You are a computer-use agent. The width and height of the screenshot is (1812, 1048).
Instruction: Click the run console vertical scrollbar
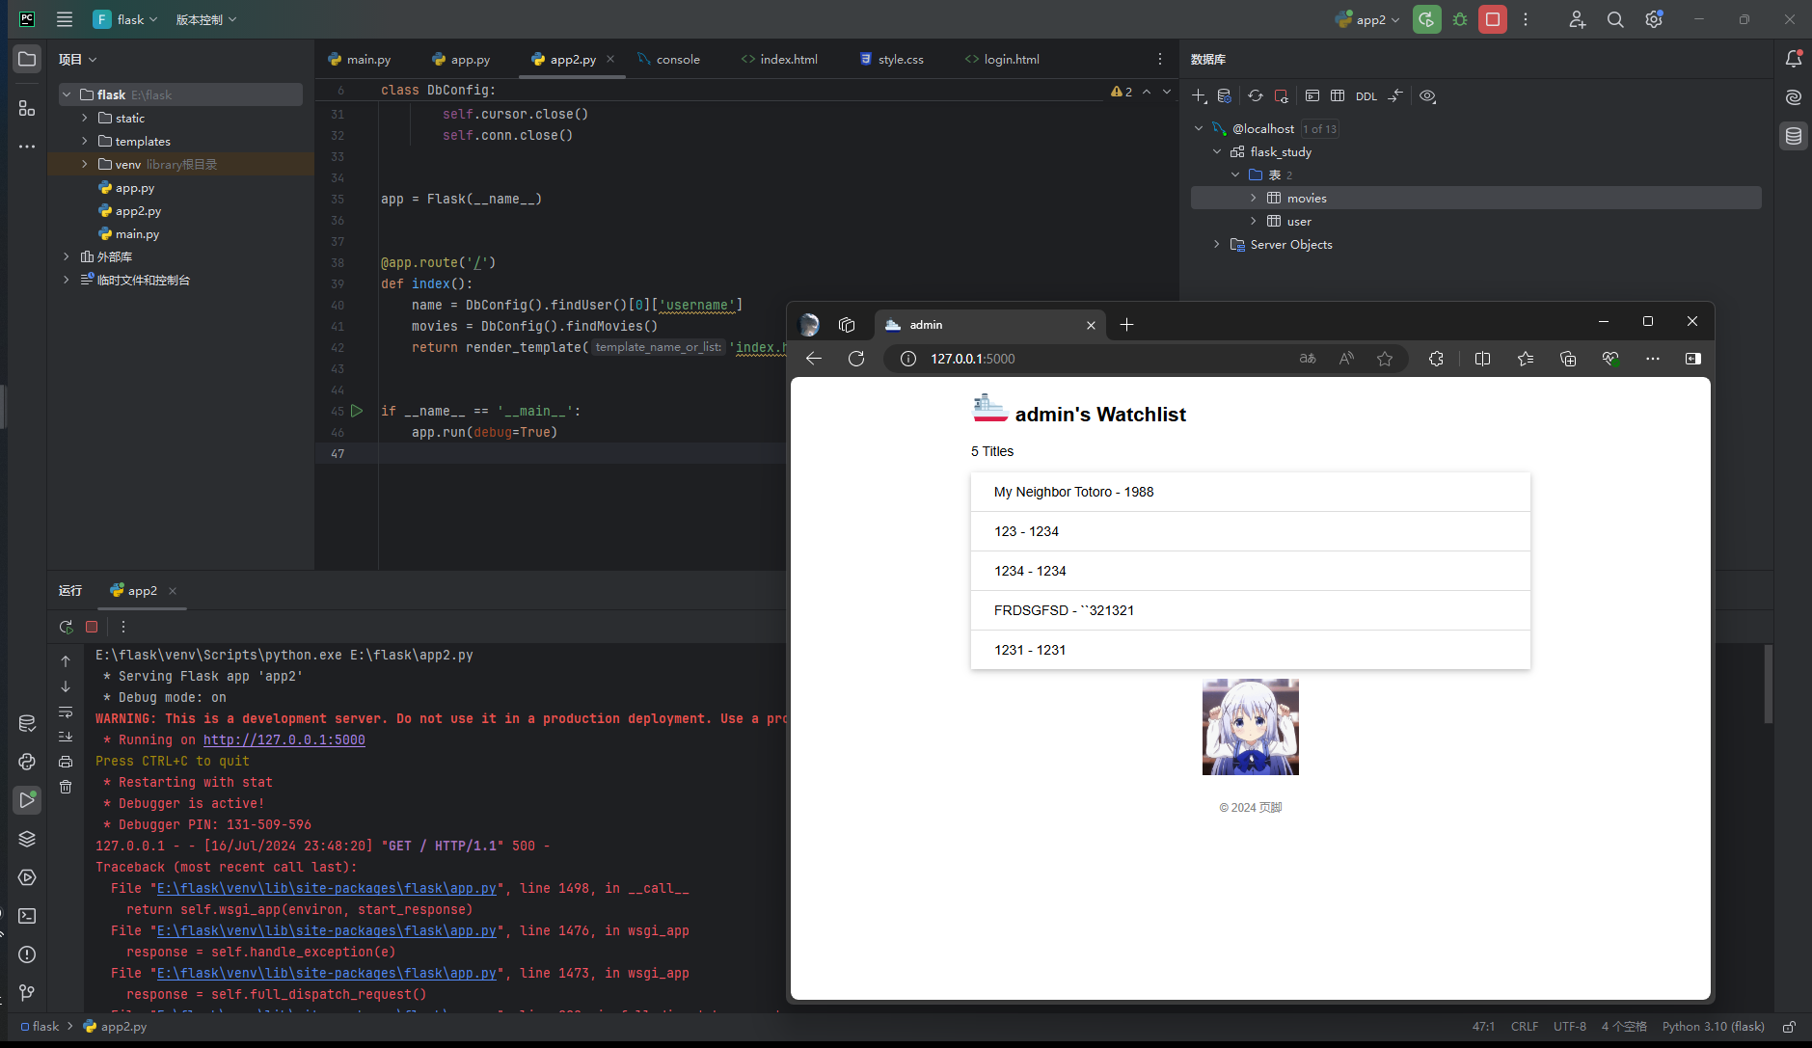pyautogui.click(x=1768, y=685)
